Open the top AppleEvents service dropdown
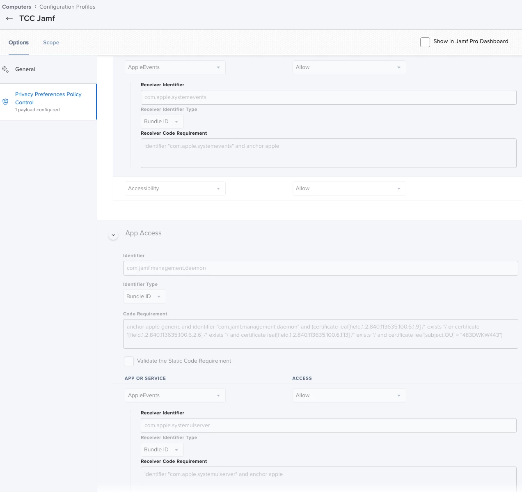 pyautogui.click(x=175, y=67)
